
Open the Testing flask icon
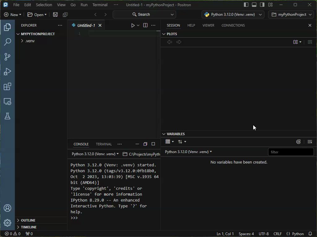(7, 116)
